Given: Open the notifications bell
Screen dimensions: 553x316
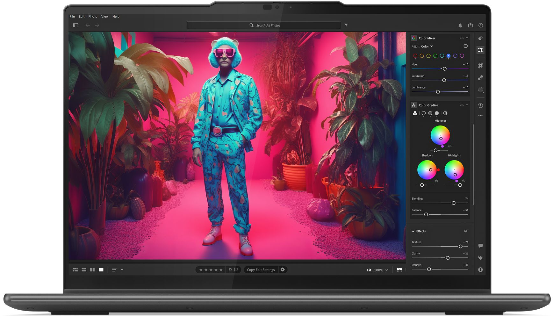Looking at the screenshot, I should [460, 25].
